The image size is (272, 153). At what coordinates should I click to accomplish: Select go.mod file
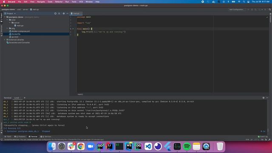[14, 37]
